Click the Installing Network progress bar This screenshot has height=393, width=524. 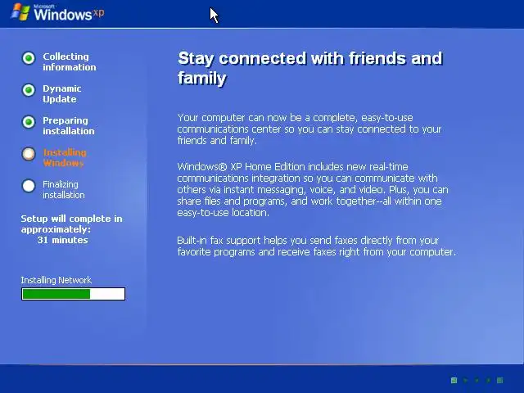(x=73, y=294)
